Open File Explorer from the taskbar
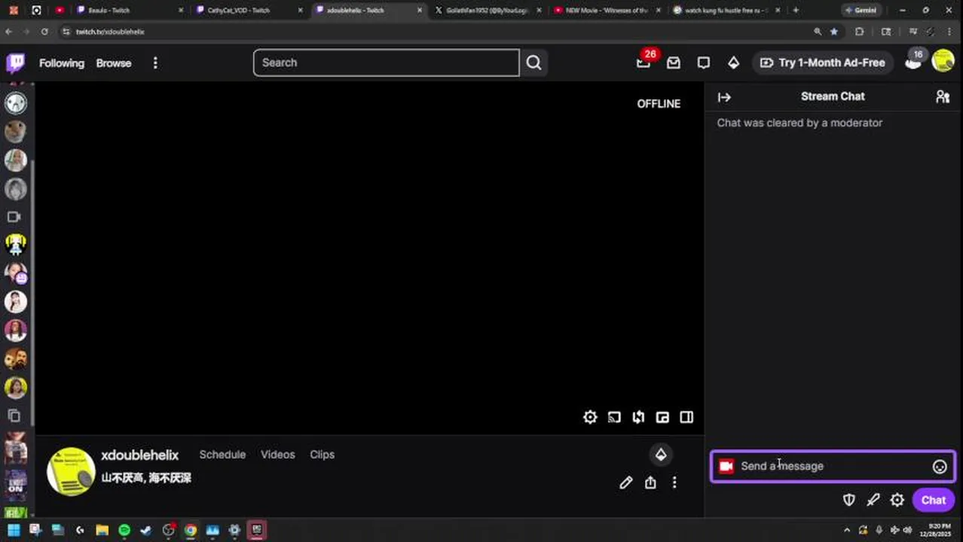Viewport: 963px width, 542px height. [102, 530]
